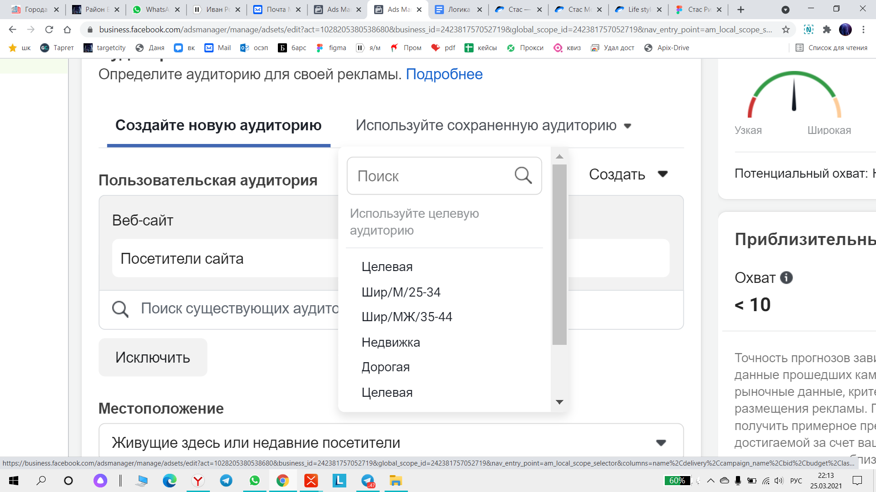Switch to the Создайте новую аудиторию tab
Viewport: 876px width, 492px height.
(219, 125)
